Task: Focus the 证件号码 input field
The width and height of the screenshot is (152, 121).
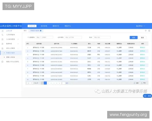Action: (x=73, y=38)
